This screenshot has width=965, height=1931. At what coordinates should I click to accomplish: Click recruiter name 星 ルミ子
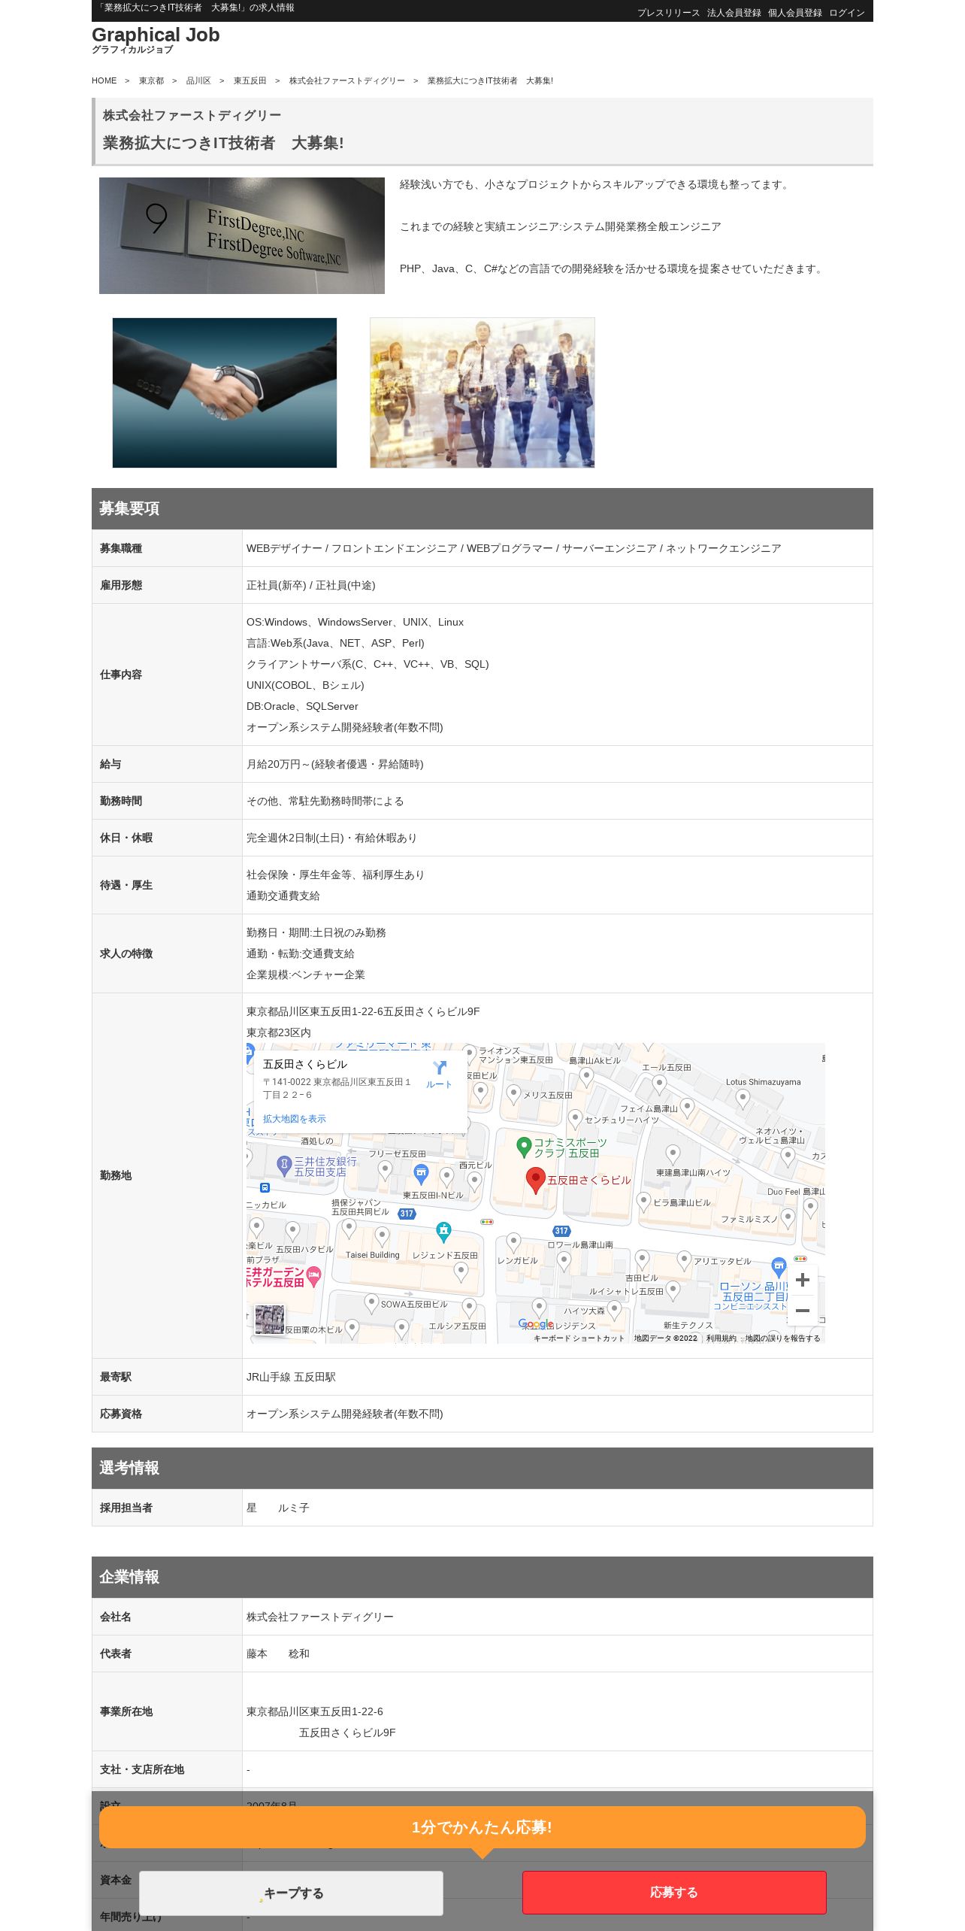tap(277, 1508)
